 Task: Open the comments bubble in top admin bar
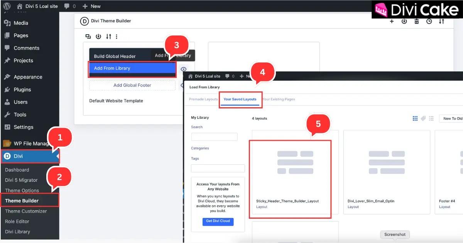70,6
